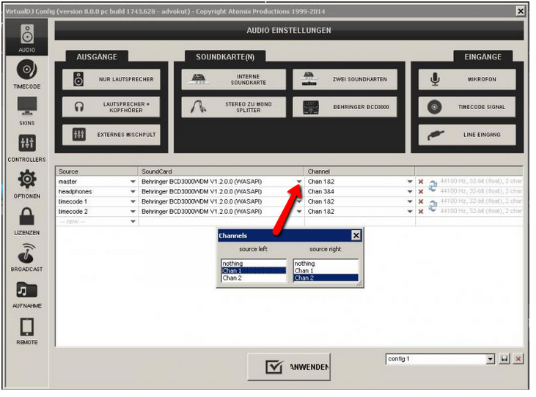Choose Nur Lautsprecher output

[x=111, y=79]
